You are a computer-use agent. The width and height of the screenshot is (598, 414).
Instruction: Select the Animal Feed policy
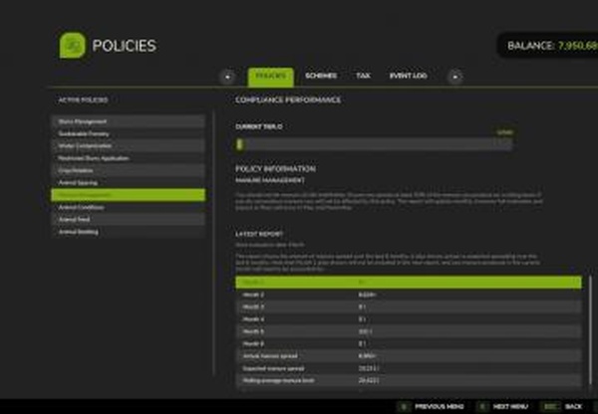point(129,219)
